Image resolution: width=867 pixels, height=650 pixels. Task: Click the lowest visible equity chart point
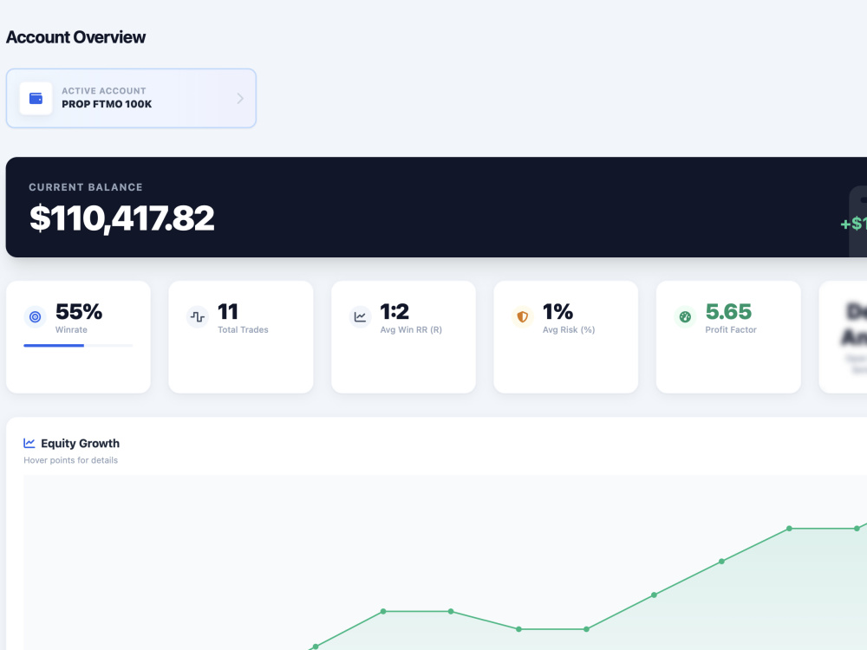click(x=316, y=647)
